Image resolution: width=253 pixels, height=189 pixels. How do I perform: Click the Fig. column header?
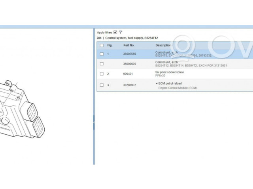110,45
